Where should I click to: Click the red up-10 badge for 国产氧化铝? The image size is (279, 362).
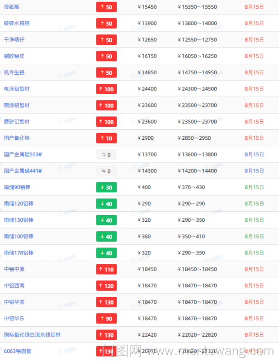pyautogui.click(x=106, y=138)
